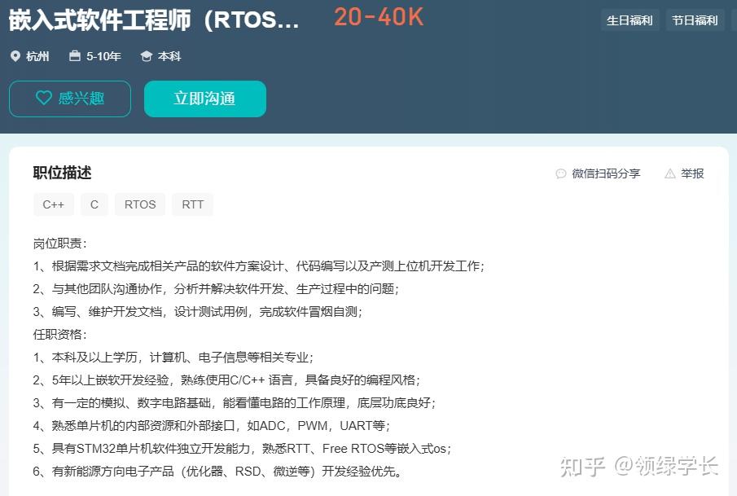Viewport: 737px width, 496px height.
Task: Open the 节日福利 benefit tag
Action: coord(695,20)
